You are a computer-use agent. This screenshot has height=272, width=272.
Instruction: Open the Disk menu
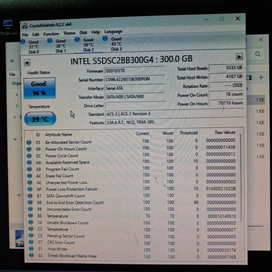pyautogui.click(x=83, y=33)
